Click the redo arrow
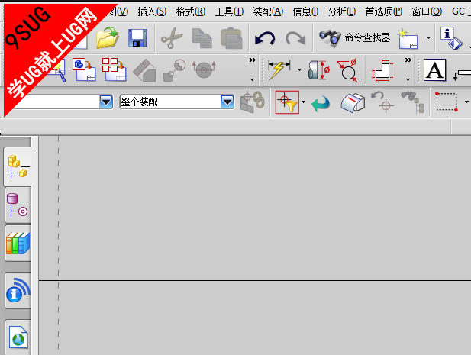 (x=295, y=38)
